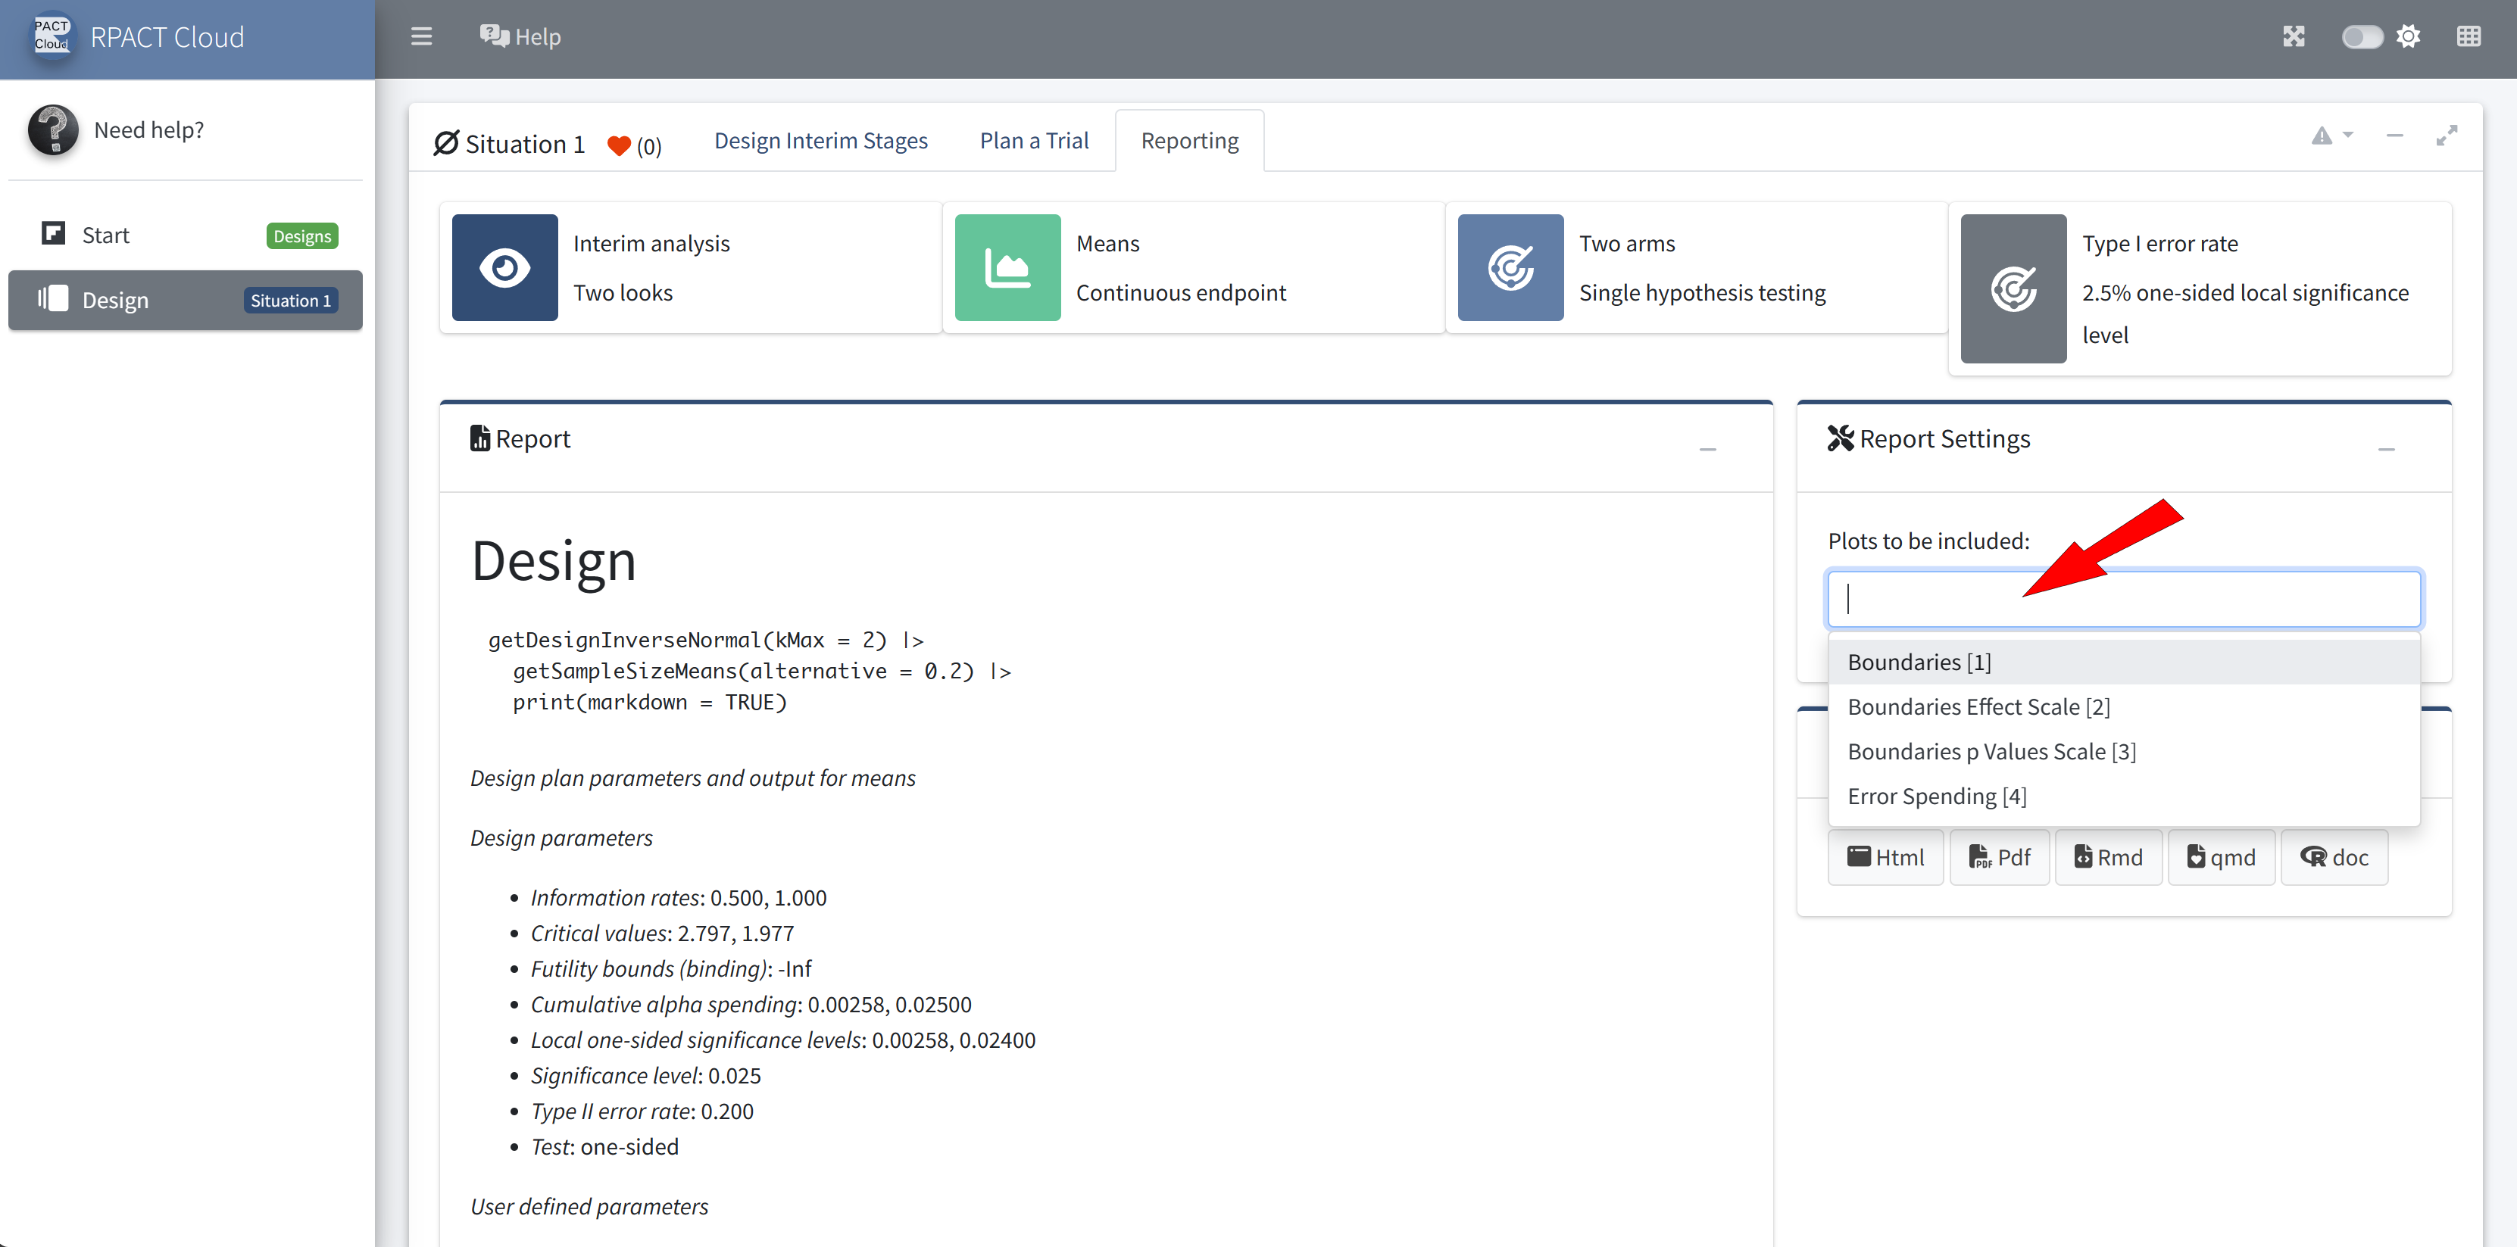Viewport: 2517px width, 1247px height.
Task: Click the heart favorite icon
Action: pyautogui.click(x=619, y=145)
